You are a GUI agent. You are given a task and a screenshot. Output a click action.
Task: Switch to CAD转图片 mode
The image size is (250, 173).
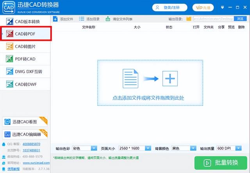click(x=25, y=46)
